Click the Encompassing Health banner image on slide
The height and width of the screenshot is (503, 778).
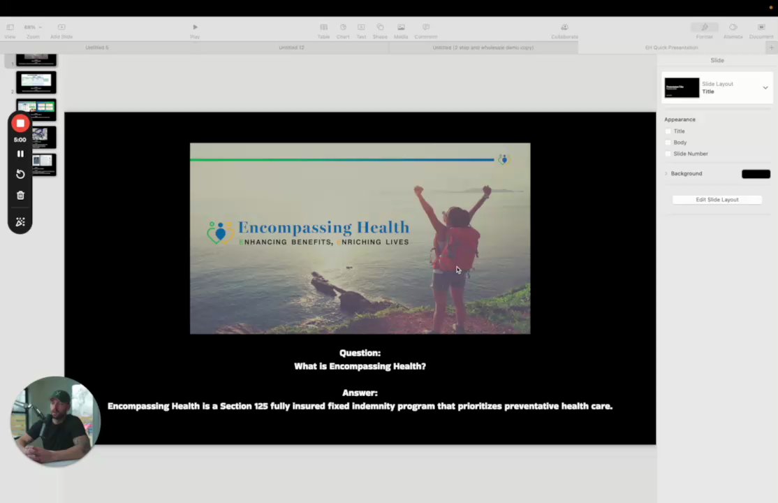[360, 238]
